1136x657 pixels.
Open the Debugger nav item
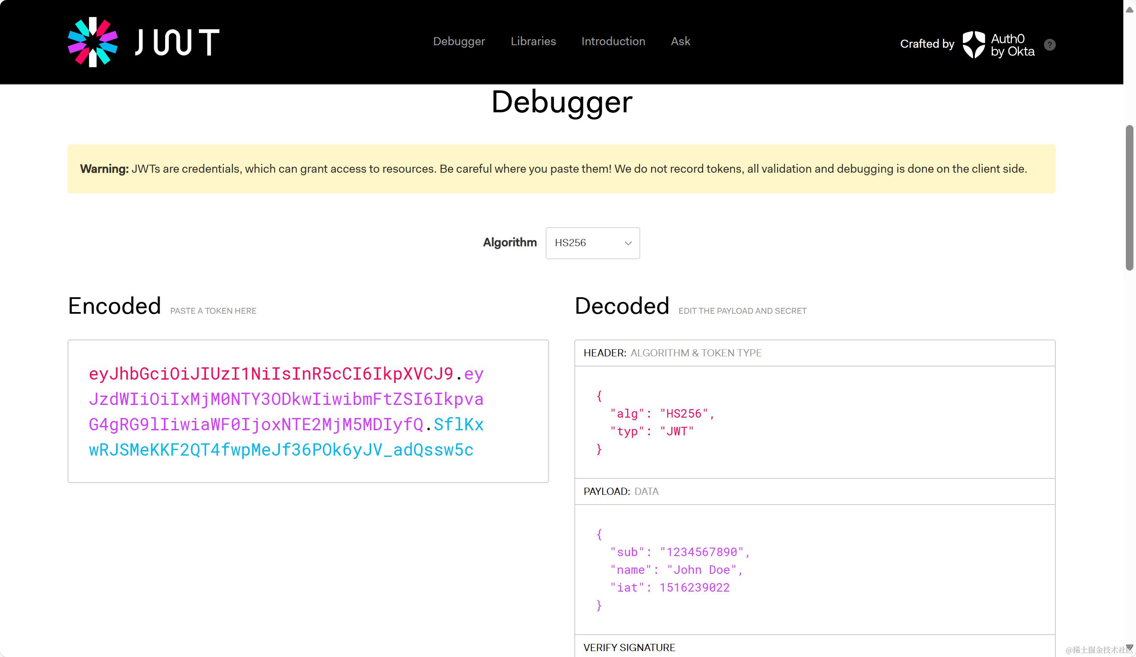(x=459, y=41)
